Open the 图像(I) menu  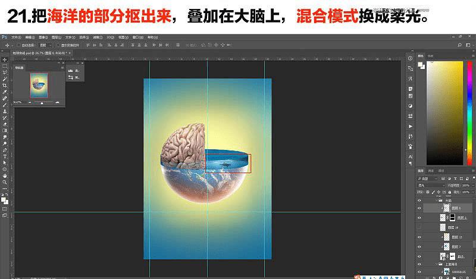(43, 37)
